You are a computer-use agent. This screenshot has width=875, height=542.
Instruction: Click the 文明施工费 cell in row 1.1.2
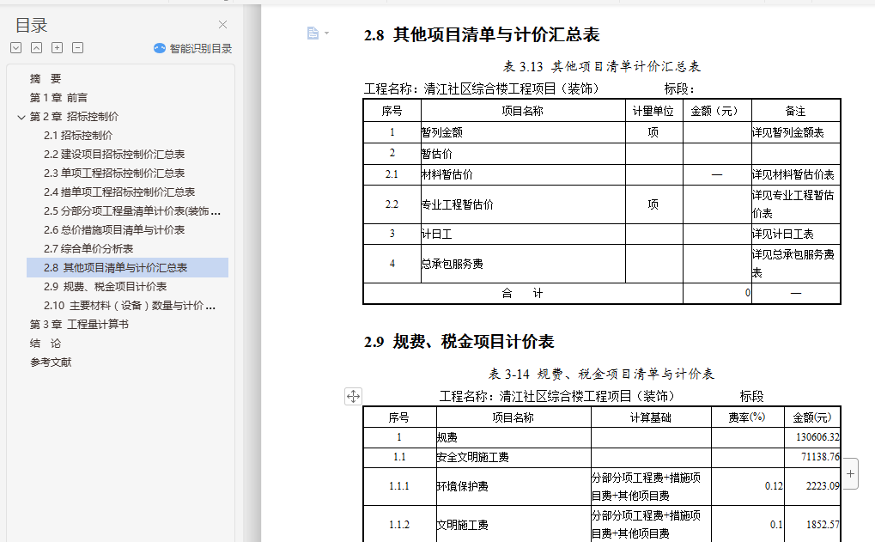point(513,525)
